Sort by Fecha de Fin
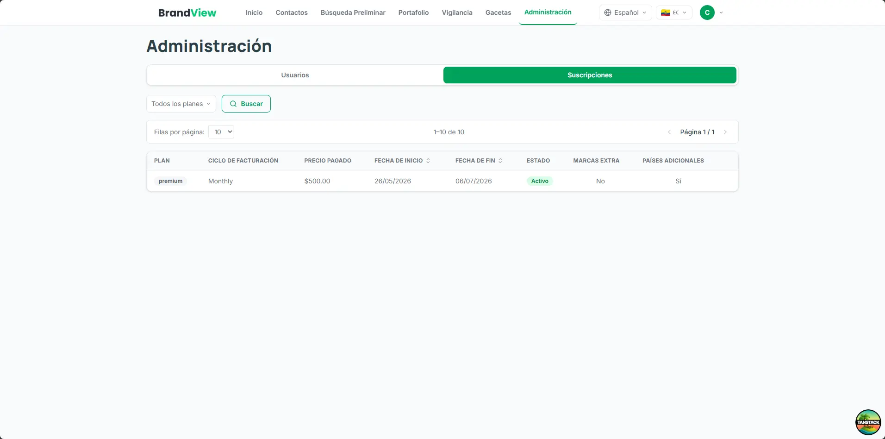This screenshot has height=439, width=885. click(x=479, y=161)
